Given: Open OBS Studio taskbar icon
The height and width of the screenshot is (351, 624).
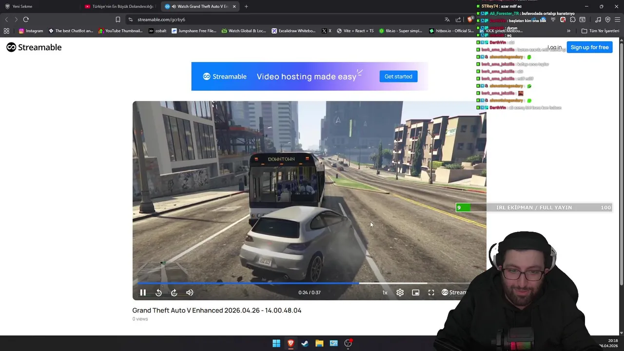Looking at the screenshot, I should pos(348,343).
